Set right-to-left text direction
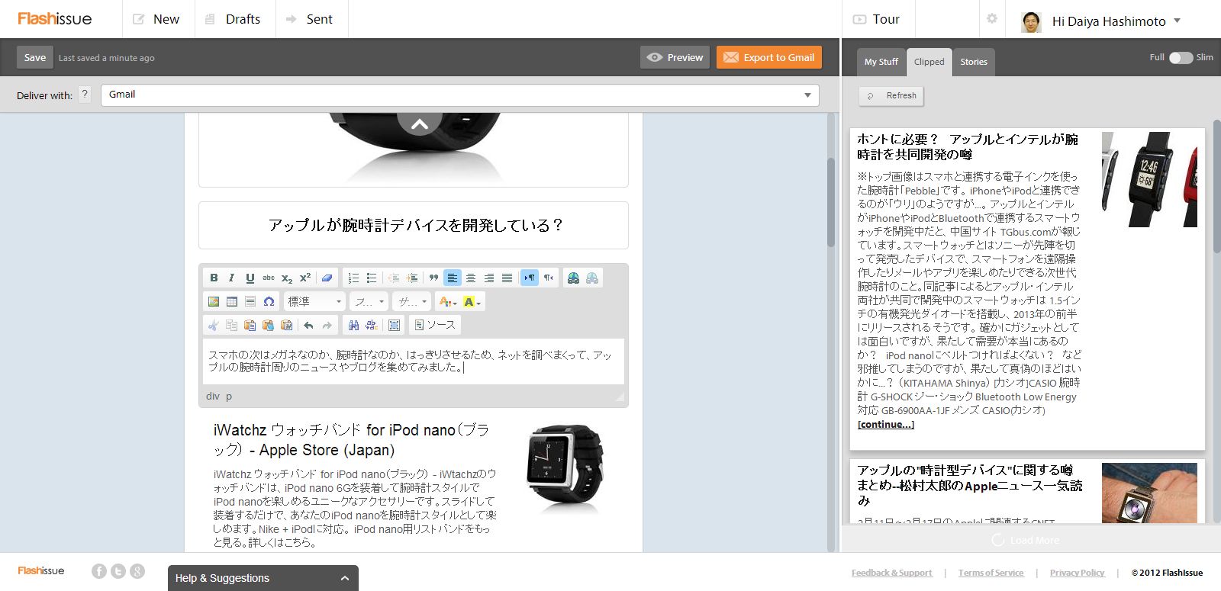 [548, 278]
